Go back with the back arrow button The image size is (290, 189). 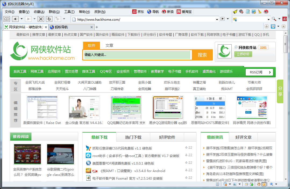[15, 19]
